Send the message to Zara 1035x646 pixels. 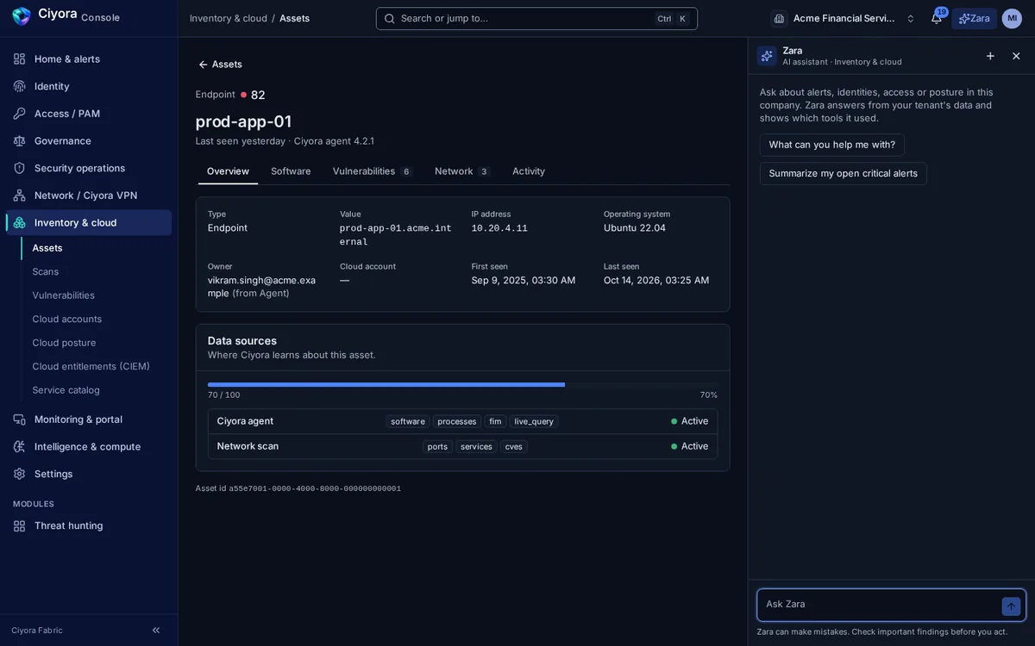[1011, 606]
